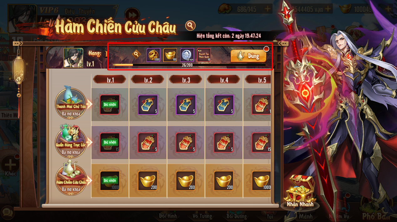
Task: Click the 26/200 progress bar
Action: pyautogui.click(x=189, y=65)
